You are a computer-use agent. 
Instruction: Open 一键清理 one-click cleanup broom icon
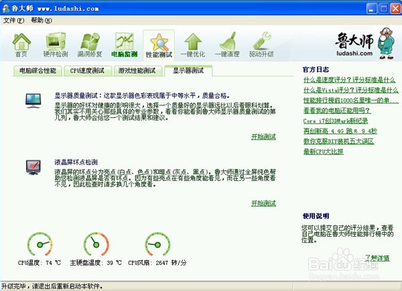[x=227, y=45]
